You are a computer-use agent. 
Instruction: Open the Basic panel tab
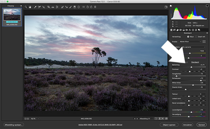pos(171,30)
